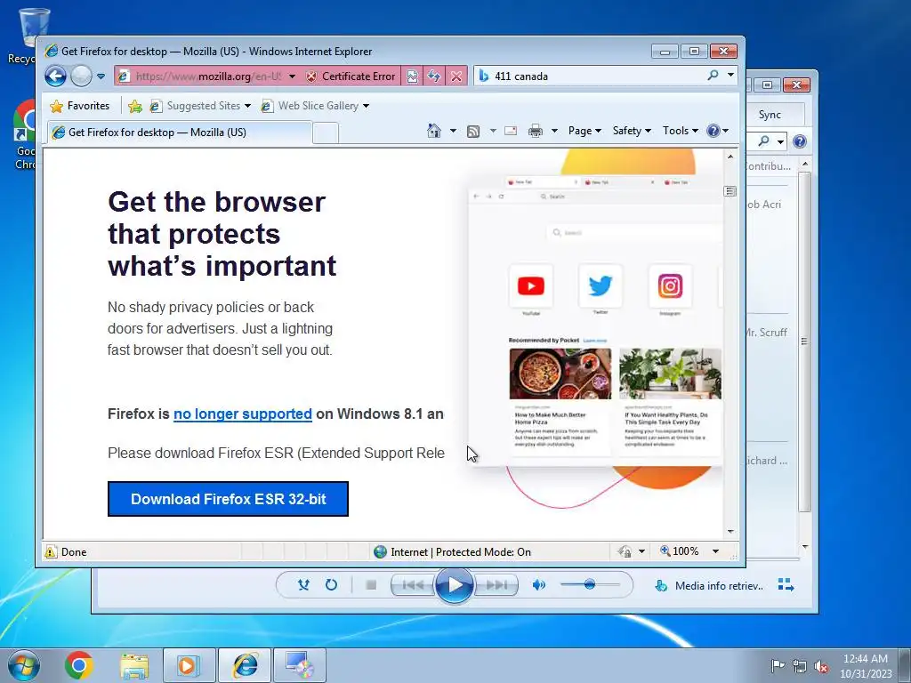Add page to Favorites bar icon
The height and width of the screenshot is (683, 911).
(135, 106)
